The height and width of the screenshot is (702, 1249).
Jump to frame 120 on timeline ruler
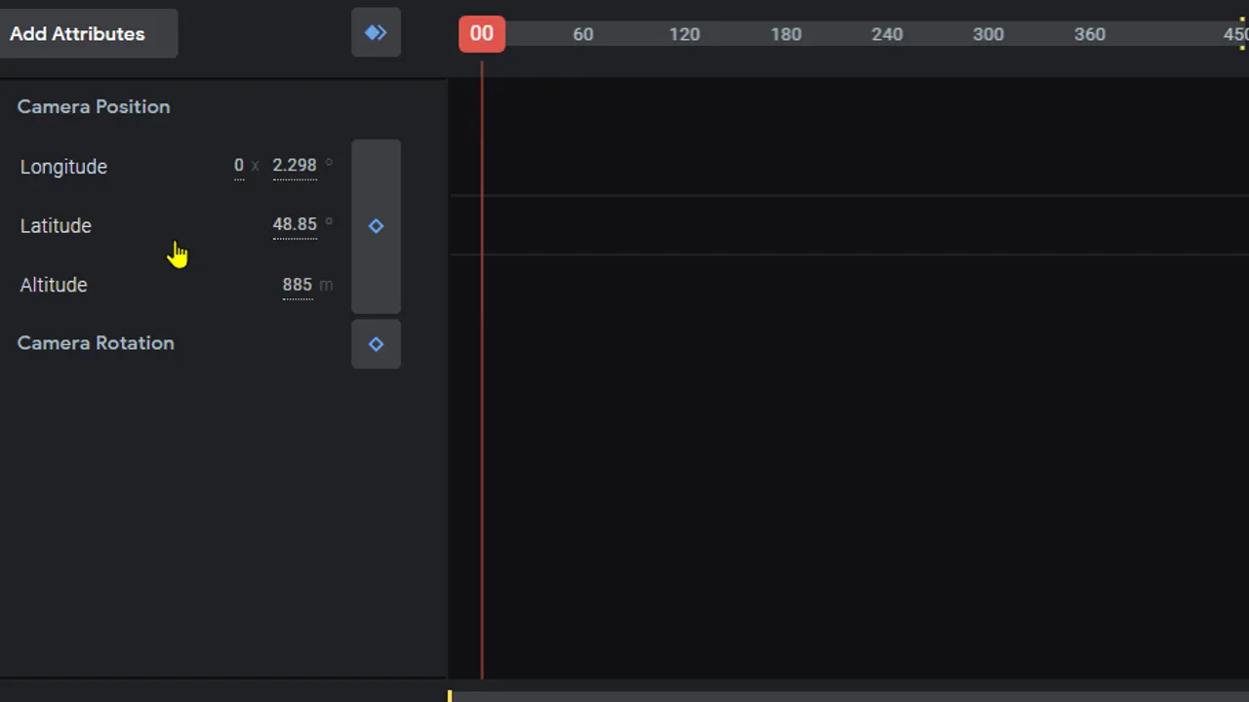coord(684,34)
